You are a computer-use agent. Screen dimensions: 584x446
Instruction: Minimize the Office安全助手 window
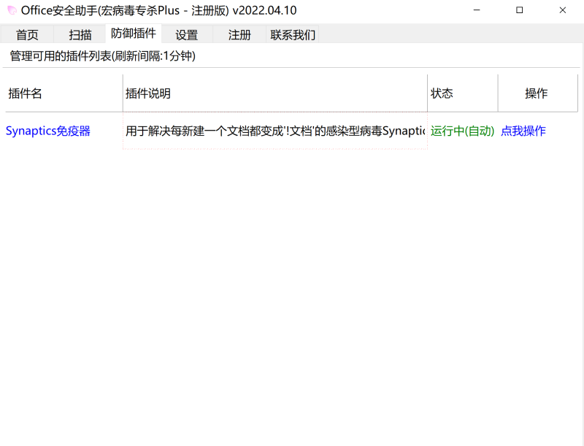click(477, 11)
